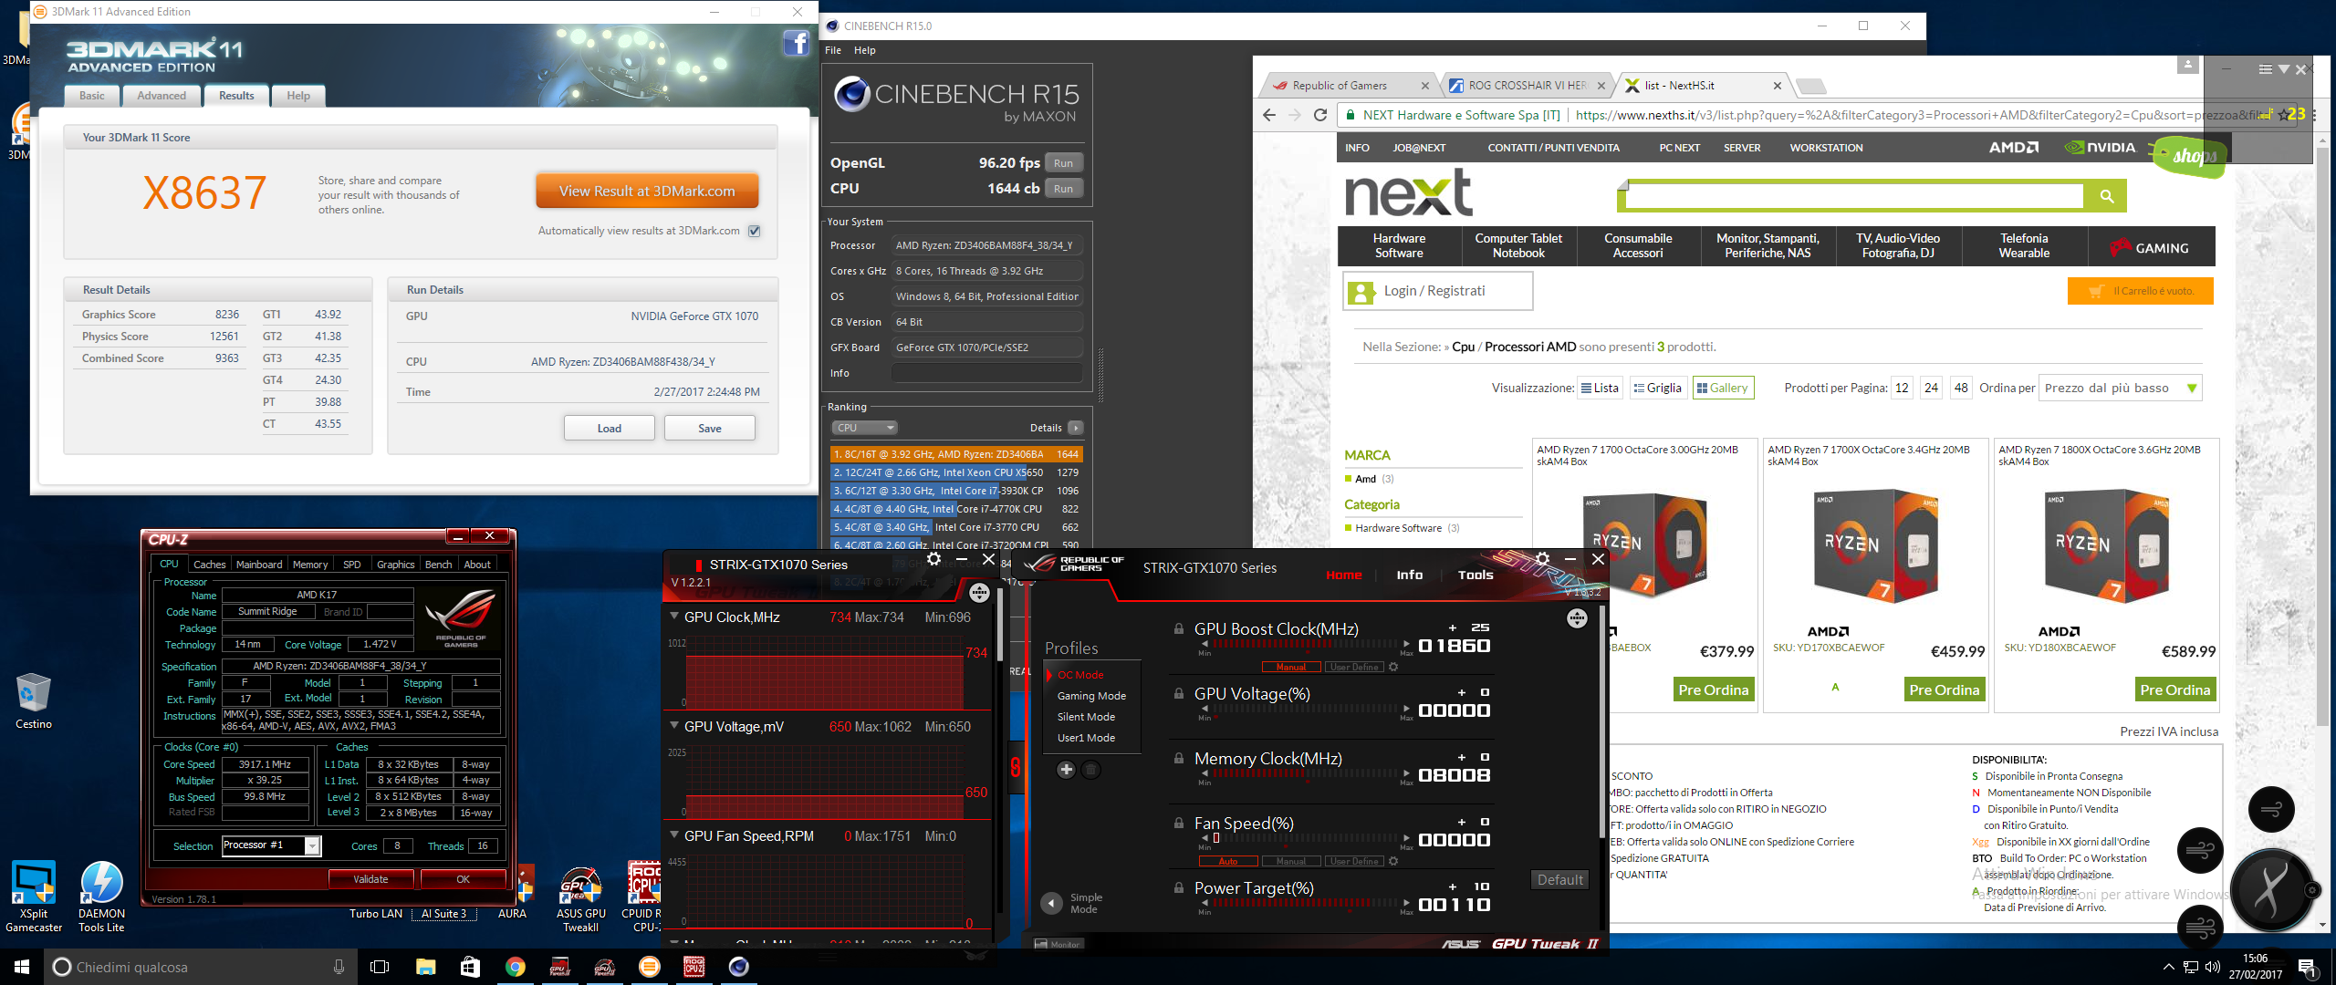This screenshot has width=2336, height=985.
Task: Open ASUS GPU TweakII desktop shortcut
Action: [x=580, y=899]
